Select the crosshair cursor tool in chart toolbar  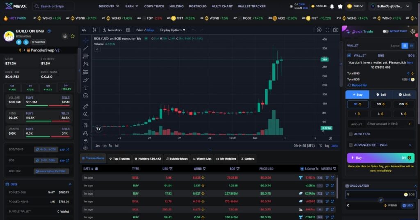pos(85,41)
